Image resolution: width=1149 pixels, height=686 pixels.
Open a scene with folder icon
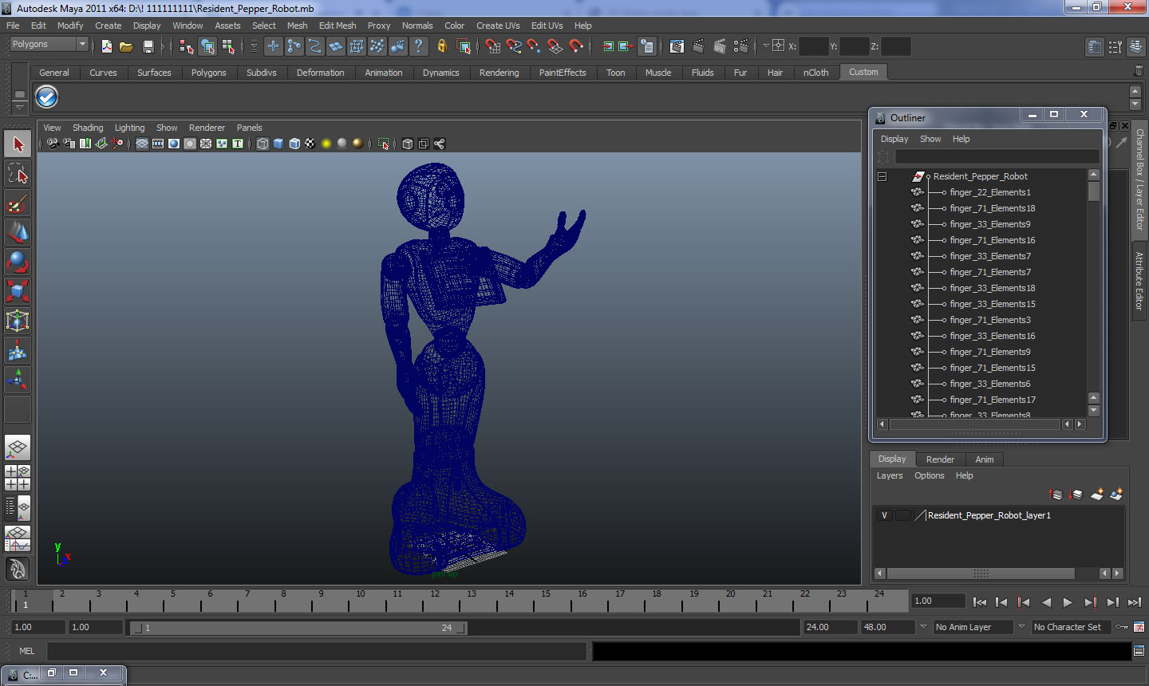click(126, 46)
